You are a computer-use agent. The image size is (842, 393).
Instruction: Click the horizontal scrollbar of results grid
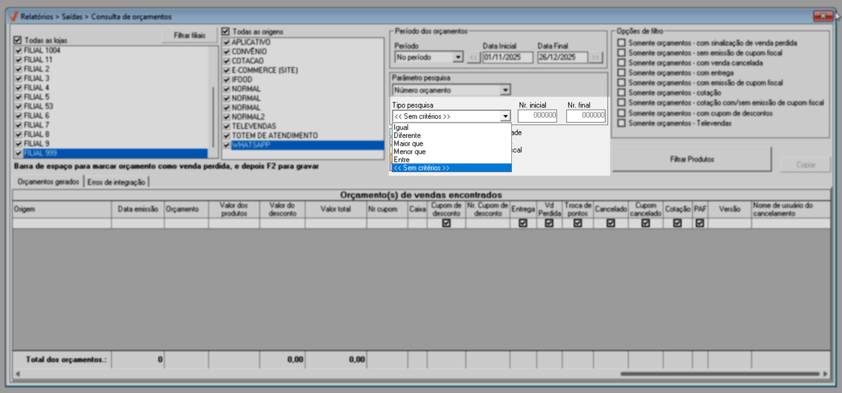tap(719, 374)
